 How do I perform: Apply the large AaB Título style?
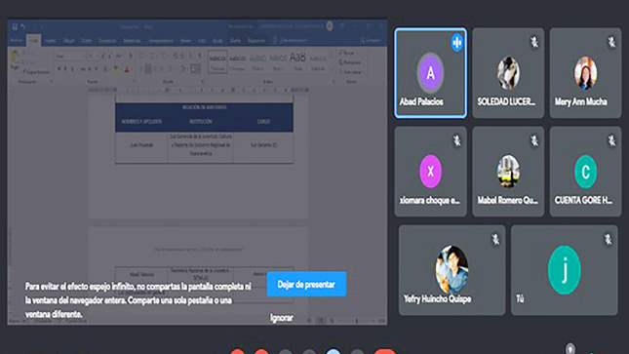pos(297,62)
